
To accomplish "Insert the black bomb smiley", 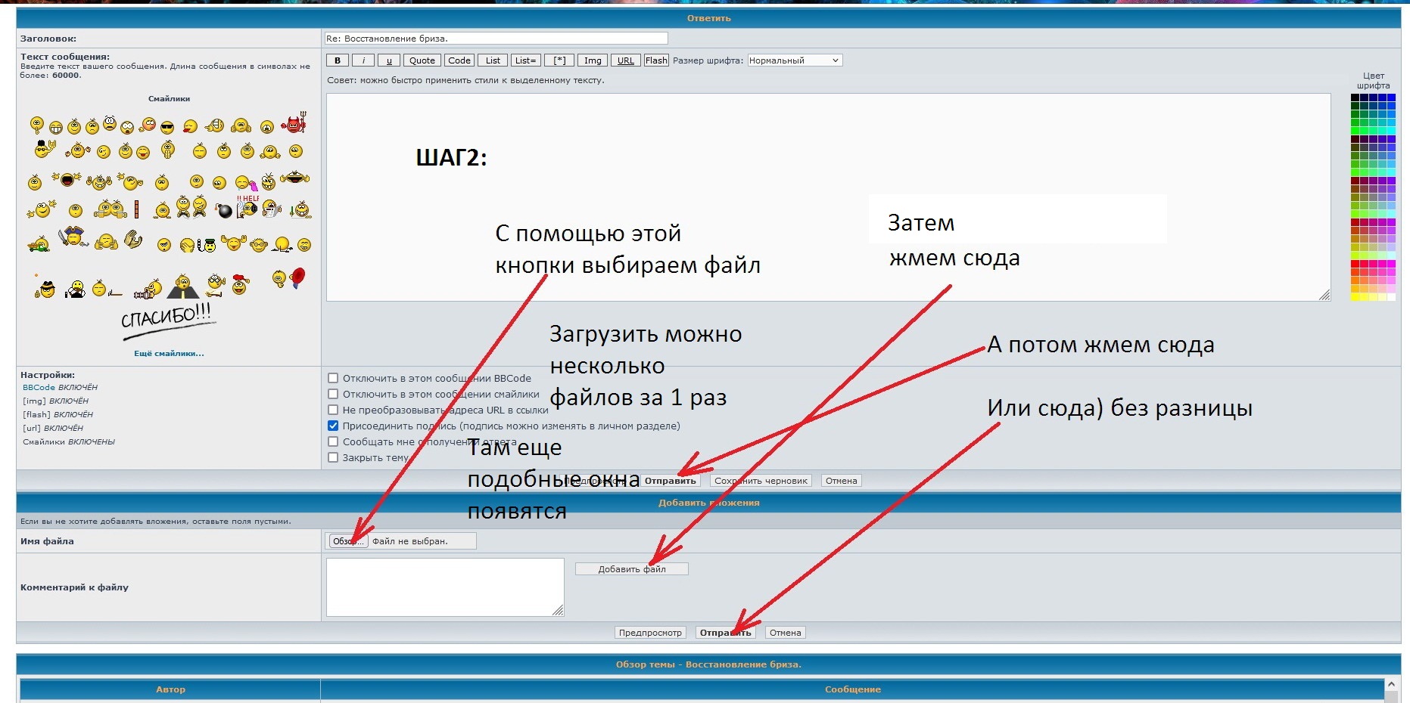I will (225, 211).
